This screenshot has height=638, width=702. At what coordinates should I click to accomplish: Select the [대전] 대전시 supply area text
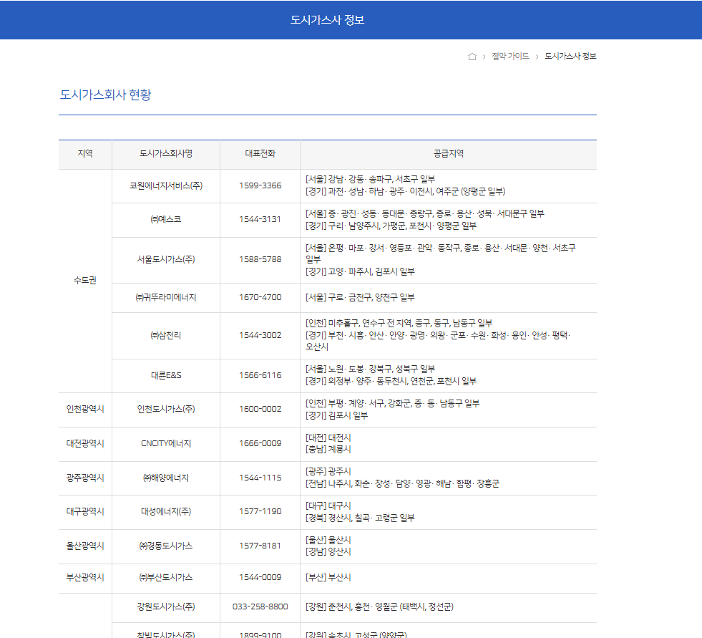point(328,438)
